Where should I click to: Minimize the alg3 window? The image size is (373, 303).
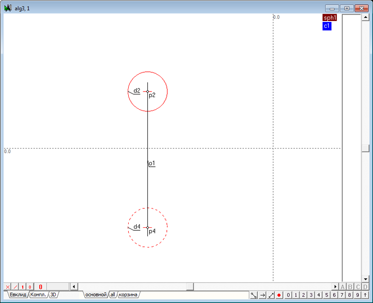tap(332, 8)
